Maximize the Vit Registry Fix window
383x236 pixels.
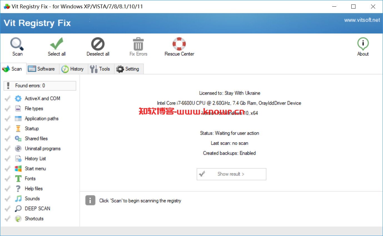(x=353, y=6)
